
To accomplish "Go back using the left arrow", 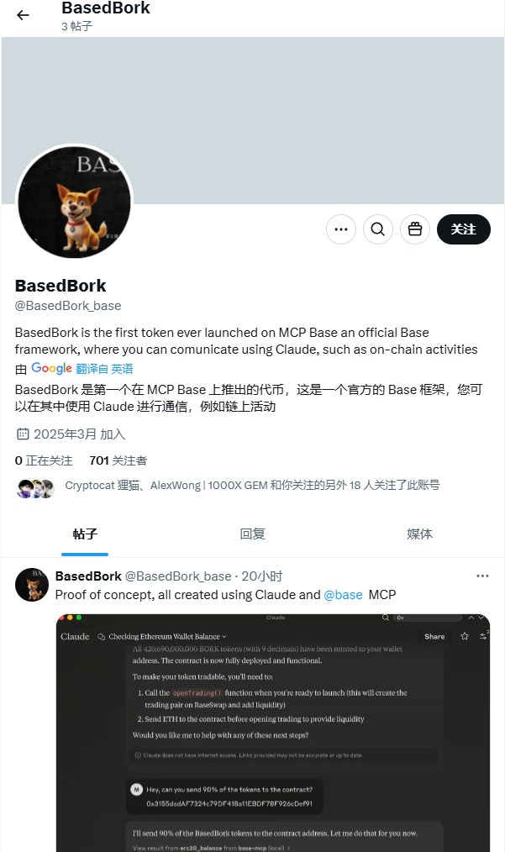I will 23,15.
